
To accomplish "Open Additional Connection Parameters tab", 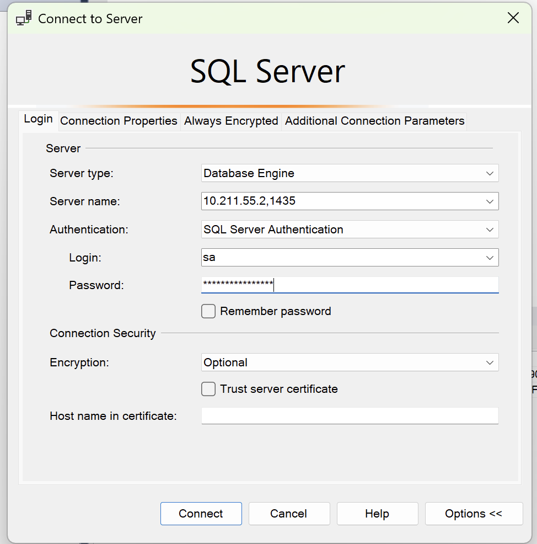I will pos(374,121).
